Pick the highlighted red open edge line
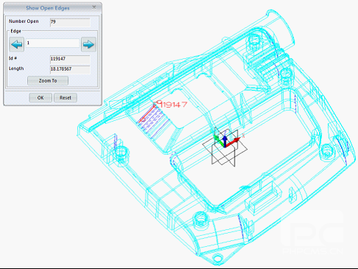 (x=147, y=113)
